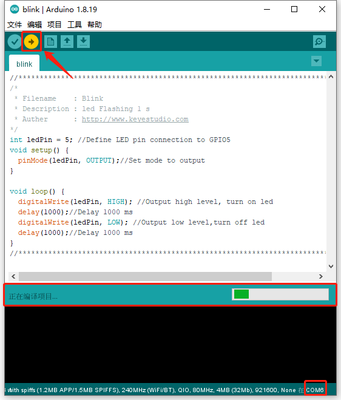Create a new sketch with New icon
Image resolution: width=341 pixels, height=400 pixels.
(x=50, y=42)
